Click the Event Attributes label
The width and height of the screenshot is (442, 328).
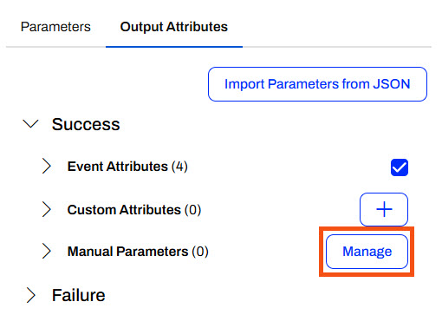click(117, 167)
